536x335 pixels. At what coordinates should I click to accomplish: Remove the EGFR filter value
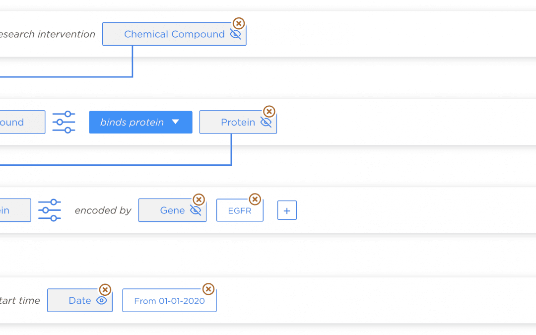coord(255,200)
